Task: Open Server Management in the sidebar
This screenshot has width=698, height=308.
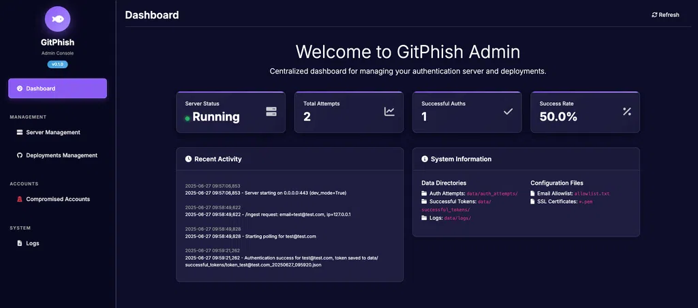Action: pos(52,132)
